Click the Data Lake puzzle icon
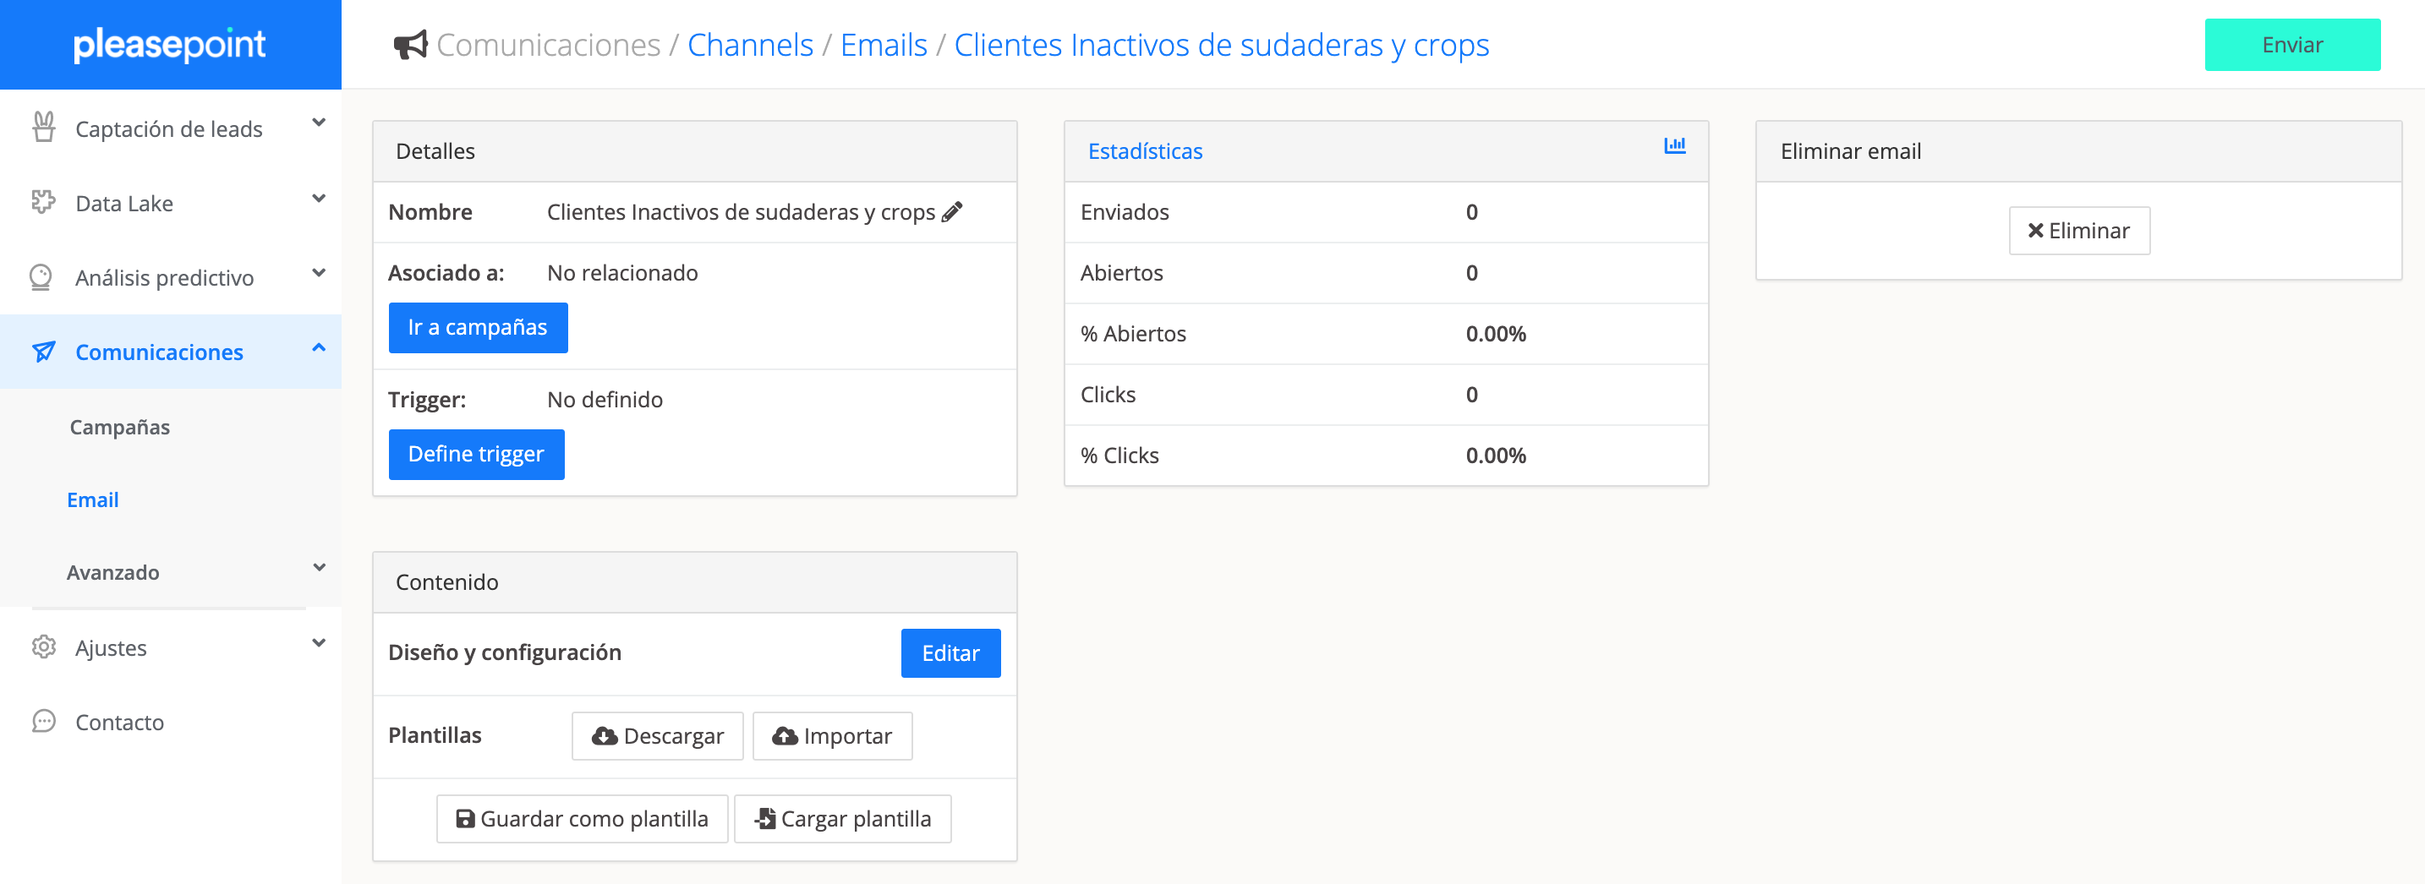Screen dimensions: 2425x884 pyautogui.click(x=43, y=202)
